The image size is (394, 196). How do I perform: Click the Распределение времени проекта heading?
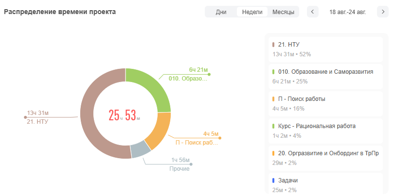click(x=60, y=12)
